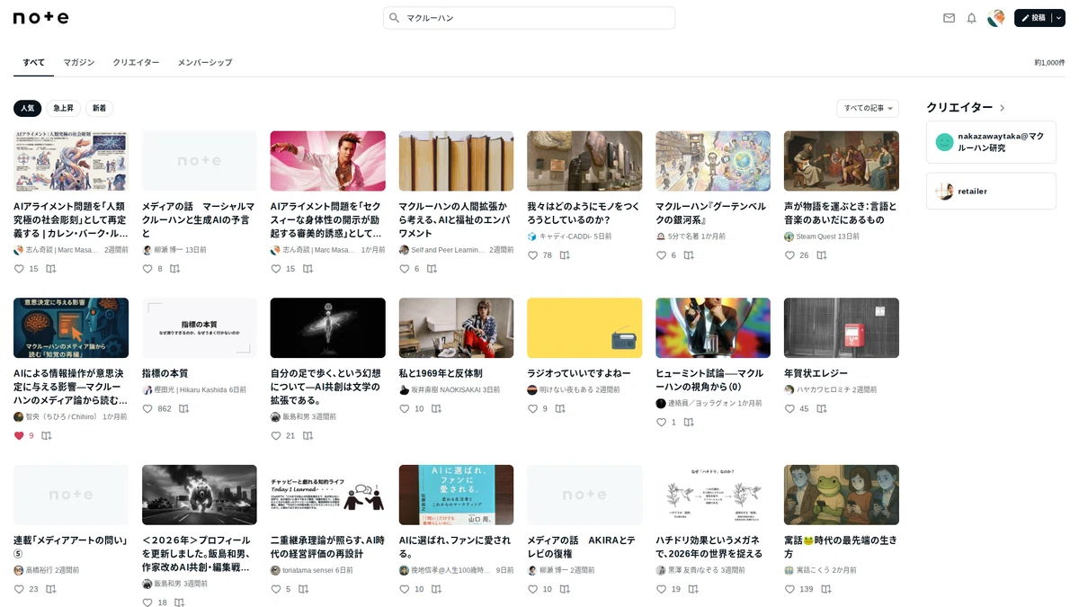
Task: Like the 二重継承理論 article
Action: click(276, 589)
